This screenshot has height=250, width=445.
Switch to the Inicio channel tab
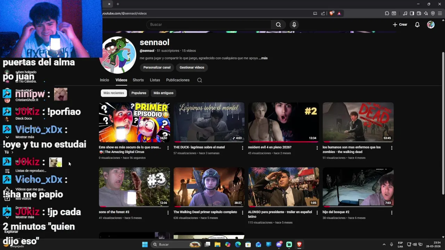104,80
